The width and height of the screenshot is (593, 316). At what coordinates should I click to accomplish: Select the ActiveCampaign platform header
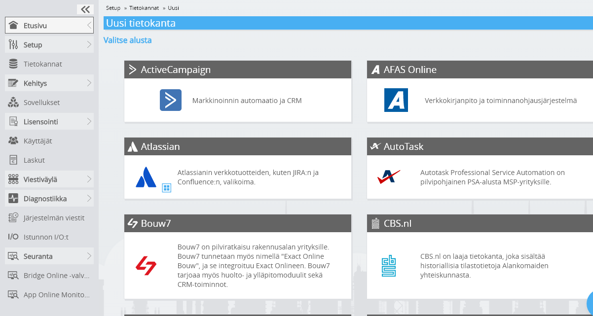tap(238, 70)
